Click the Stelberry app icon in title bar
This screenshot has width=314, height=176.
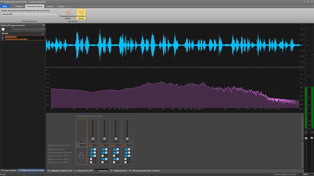pos(2,2)
